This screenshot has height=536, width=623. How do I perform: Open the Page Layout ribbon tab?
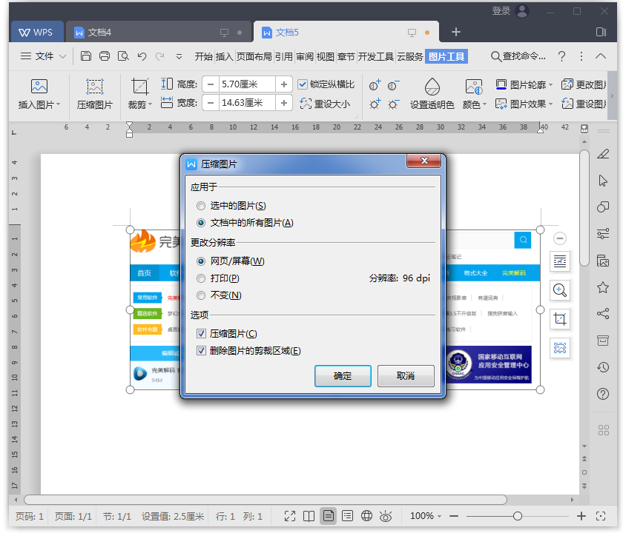[x=254, y=57]
